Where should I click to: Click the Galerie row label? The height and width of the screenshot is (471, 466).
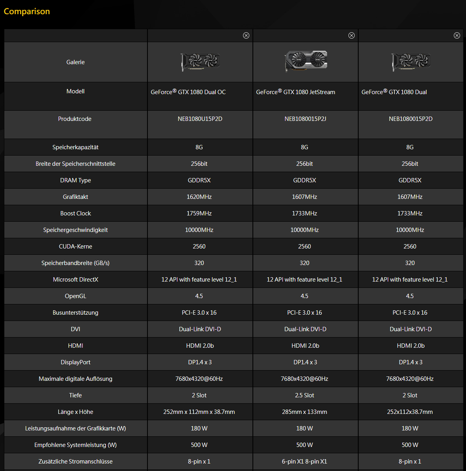pos(76,62)
